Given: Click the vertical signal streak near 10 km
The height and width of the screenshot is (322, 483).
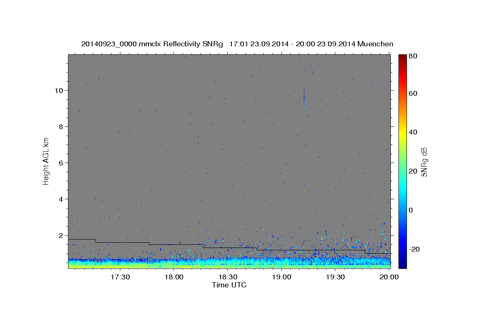Looking at the screenshot, I should (x=304, y=99).
